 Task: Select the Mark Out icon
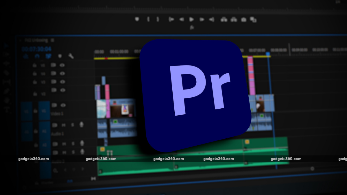pyautogui.click(x=157, y=19)
